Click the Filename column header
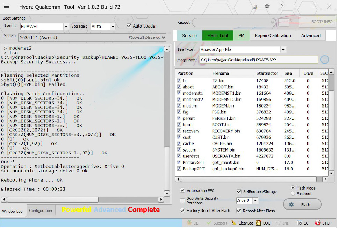Viewport: 337px width, 228px height. (x=232, y=73)
